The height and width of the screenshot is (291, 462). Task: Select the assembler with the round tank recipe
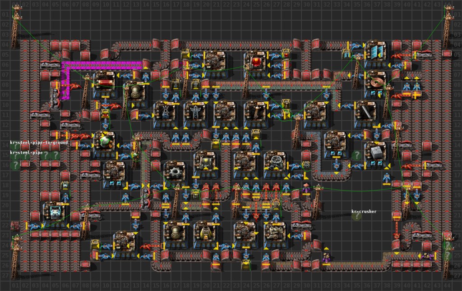(175, 235)
